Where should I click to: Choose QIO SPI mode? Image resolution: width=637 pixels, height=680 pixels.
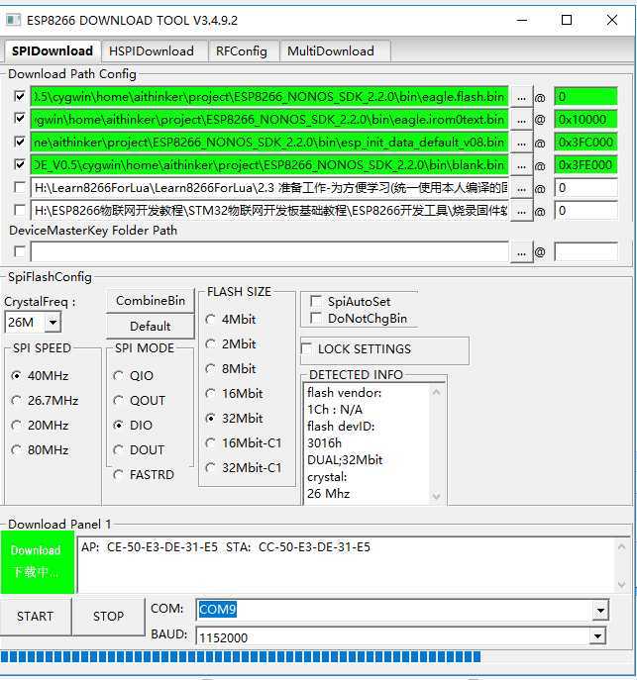[133, 375]
